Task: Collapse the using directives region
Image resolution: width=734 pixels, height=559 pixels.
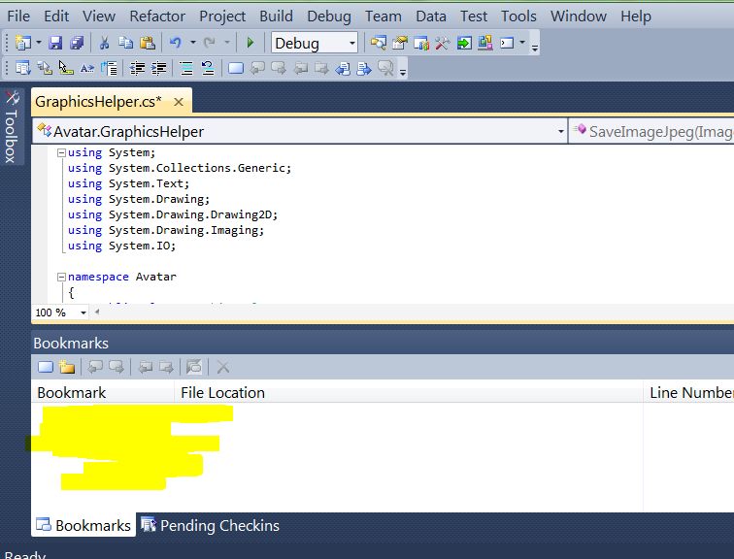Action: tap(61, 152)
